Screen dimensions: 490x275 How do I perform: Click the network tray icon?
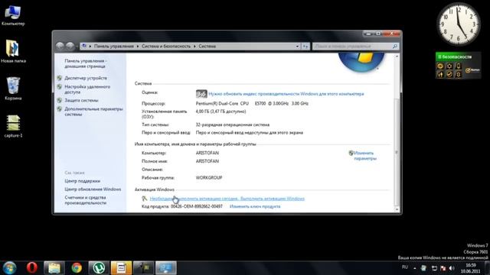(434, 268)
